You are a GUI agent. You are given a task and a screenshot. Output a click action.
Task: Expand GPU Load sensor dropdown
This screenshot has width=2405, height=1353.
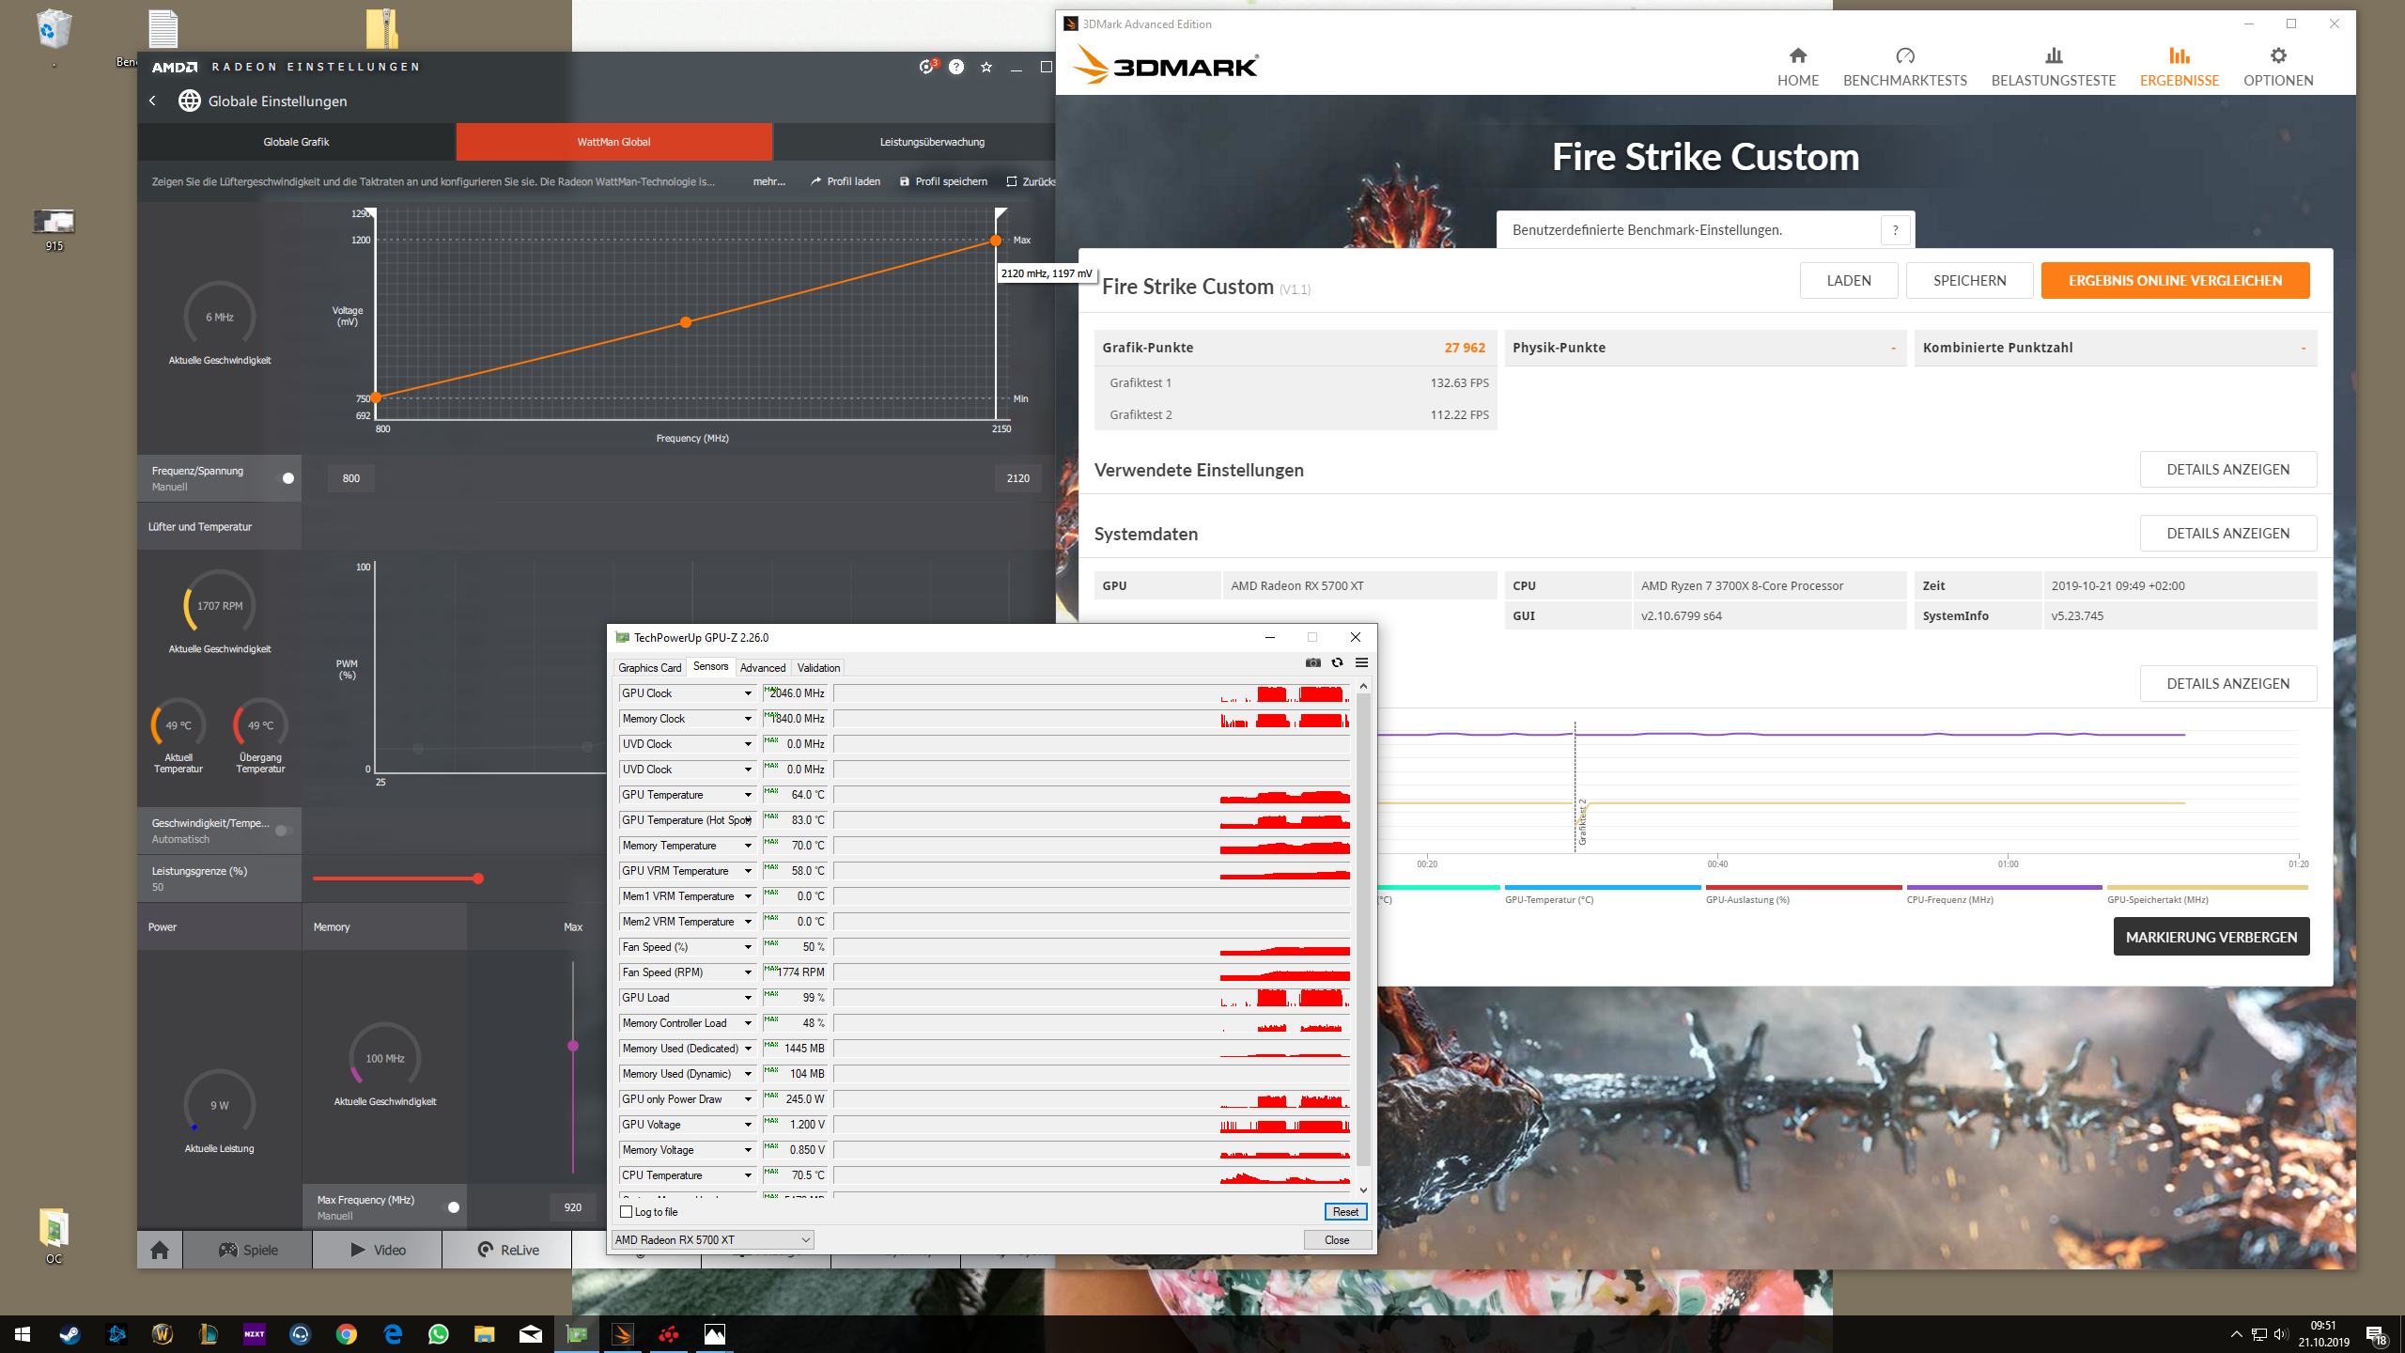click(x=749, y=998)
